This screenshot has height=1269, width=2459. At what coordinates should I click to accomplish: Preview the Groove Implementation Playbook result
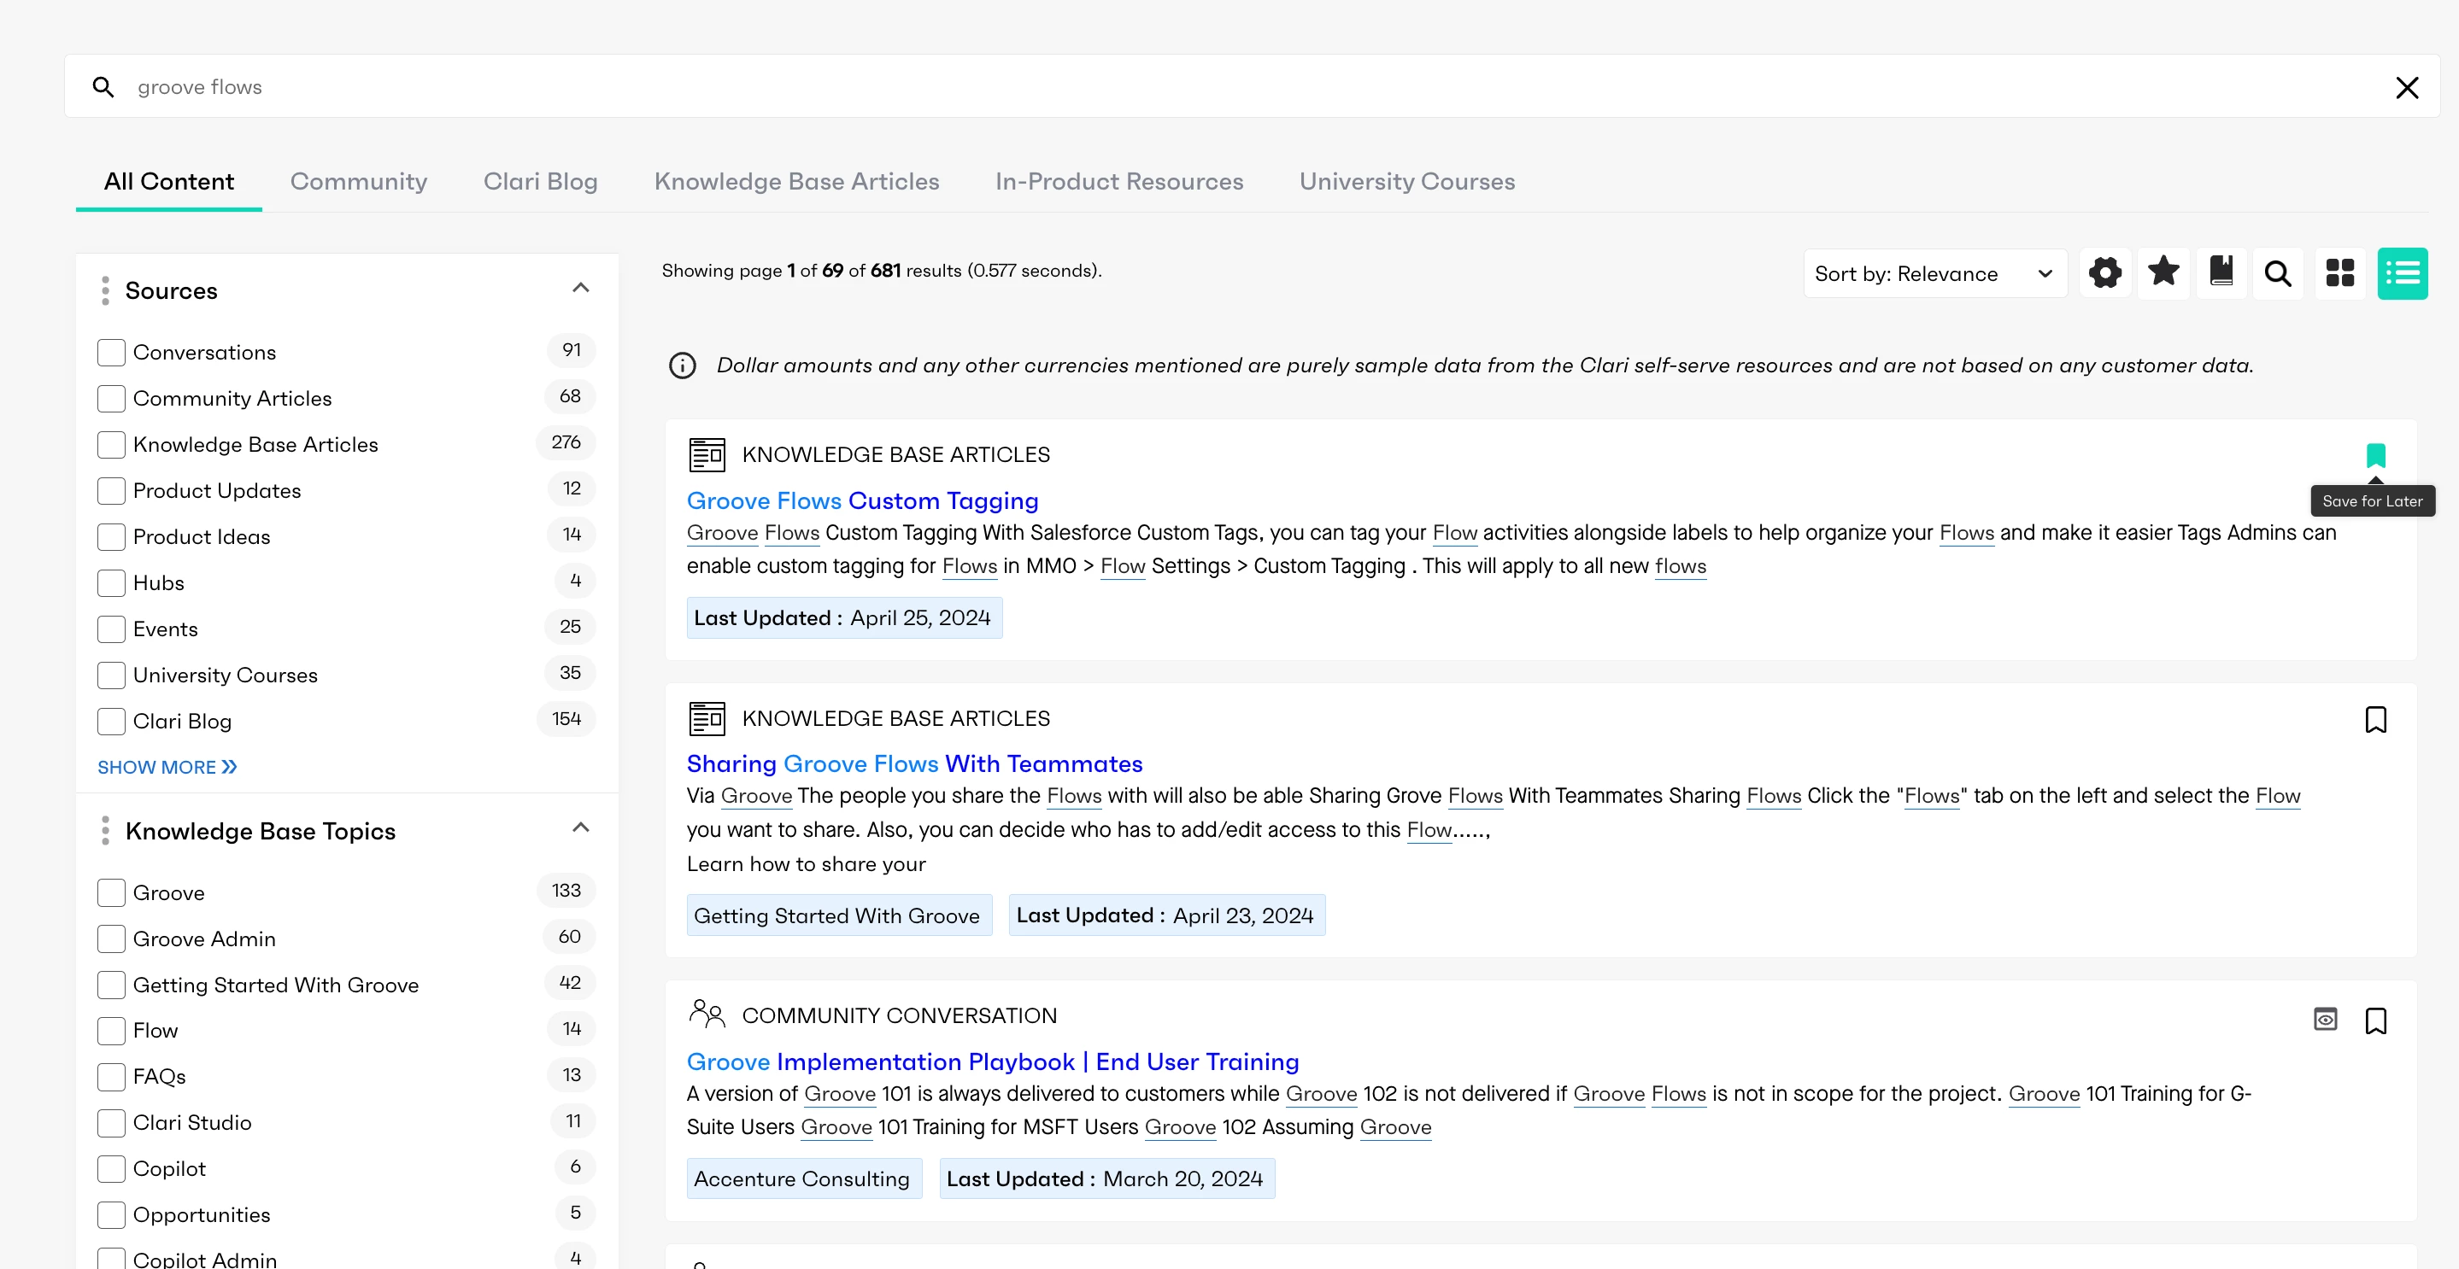(2326, 1020)
